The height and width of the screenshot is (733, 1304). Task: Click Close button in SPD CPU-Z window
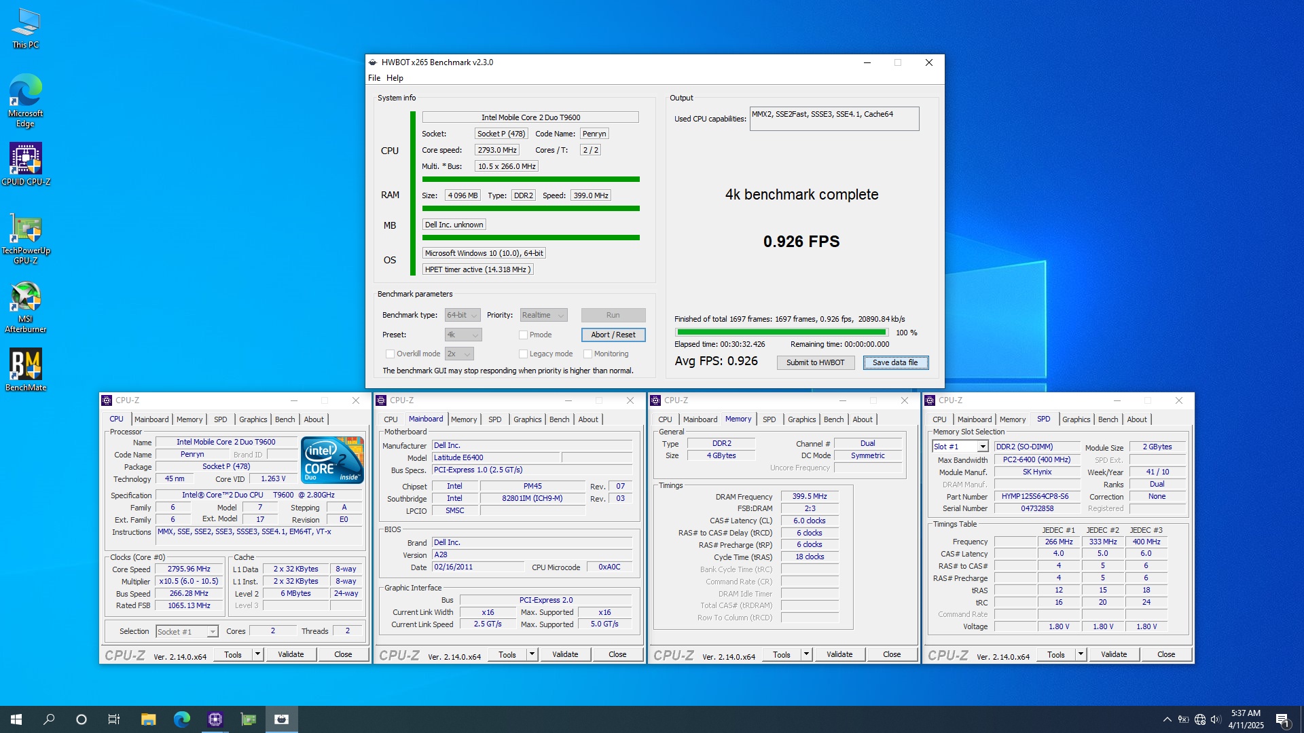1166,654
